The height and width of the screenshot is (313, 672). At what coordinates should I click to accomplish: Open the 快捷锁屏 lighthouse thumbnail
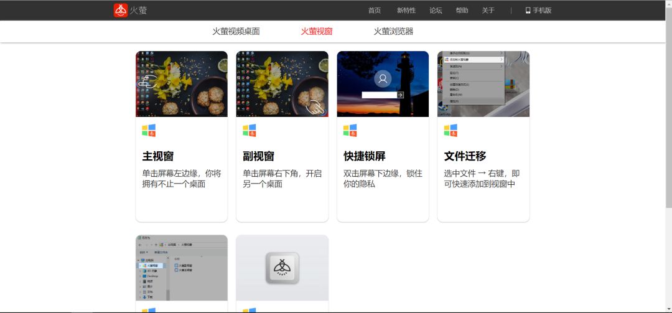[383, 84]
